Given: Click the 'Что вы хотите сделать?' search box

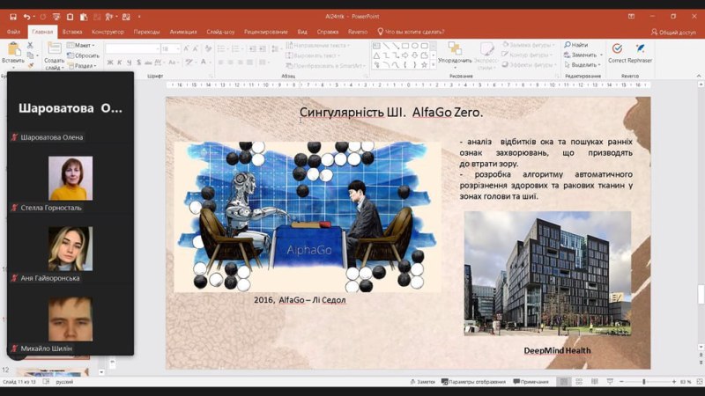Looking at the screenshot, I should point(411,32).
